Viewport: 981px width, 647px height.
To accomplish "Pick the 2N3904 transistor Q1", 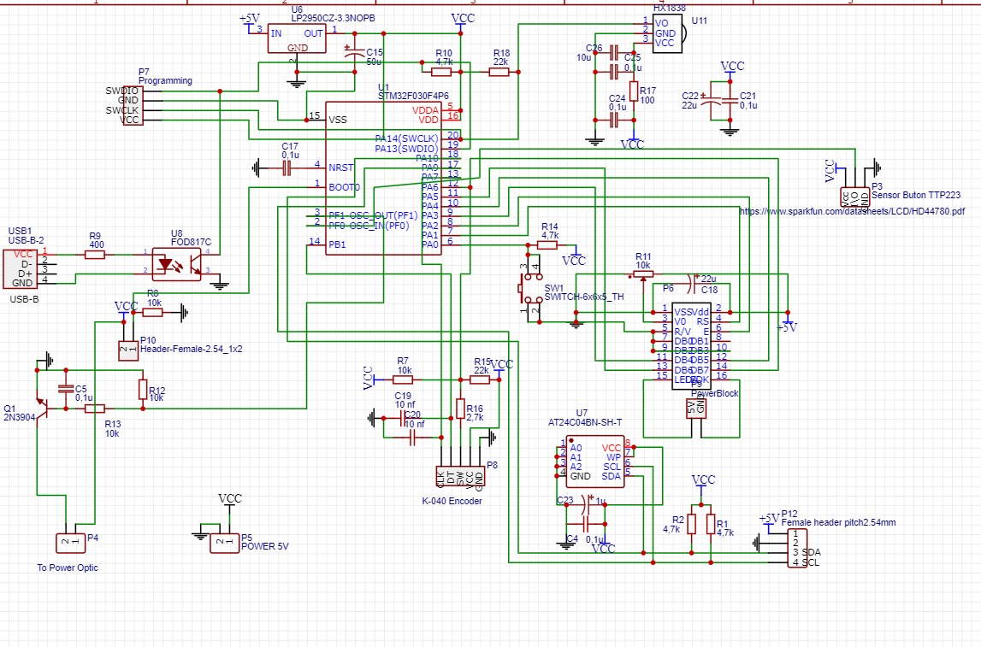I will 38,400.
